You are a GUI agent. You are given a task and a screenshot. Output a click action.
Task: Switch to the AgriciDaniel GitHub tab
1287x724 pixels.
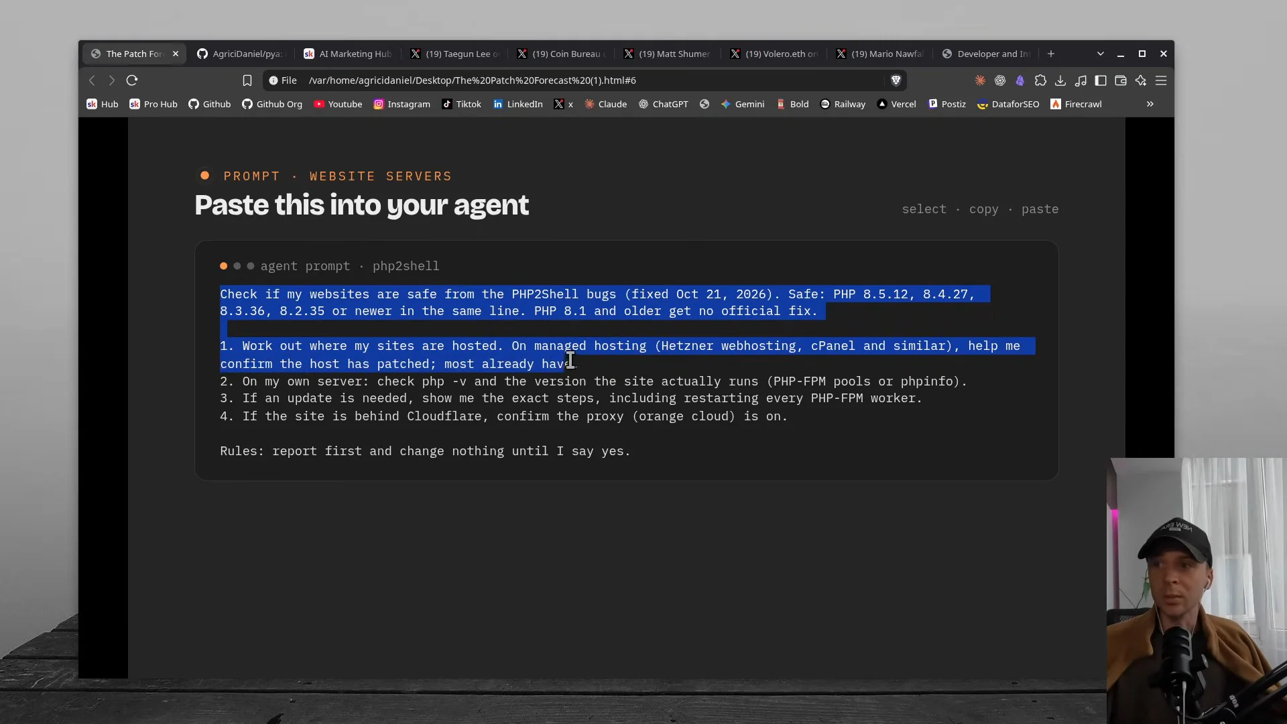pos(241,54)
